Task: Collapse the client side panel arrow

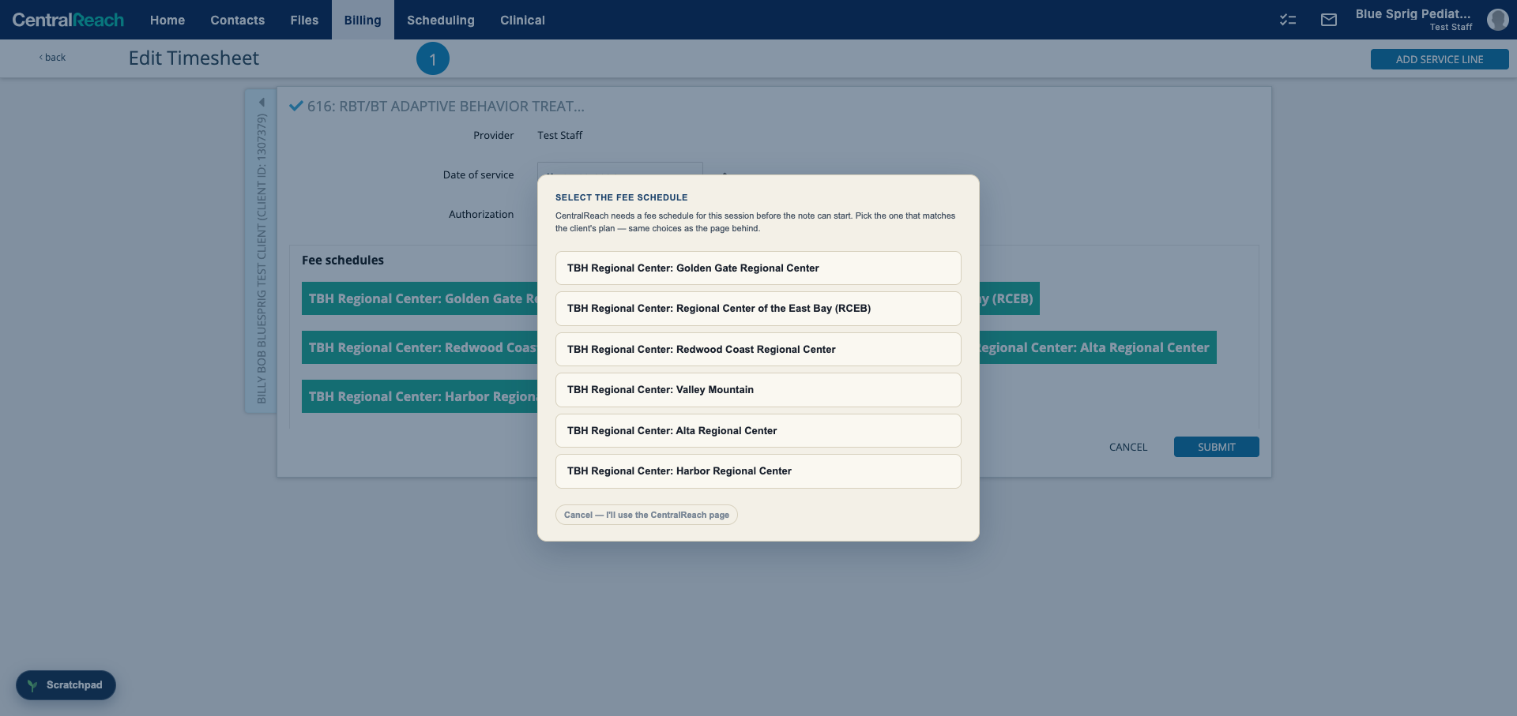Action: [262, 102]
